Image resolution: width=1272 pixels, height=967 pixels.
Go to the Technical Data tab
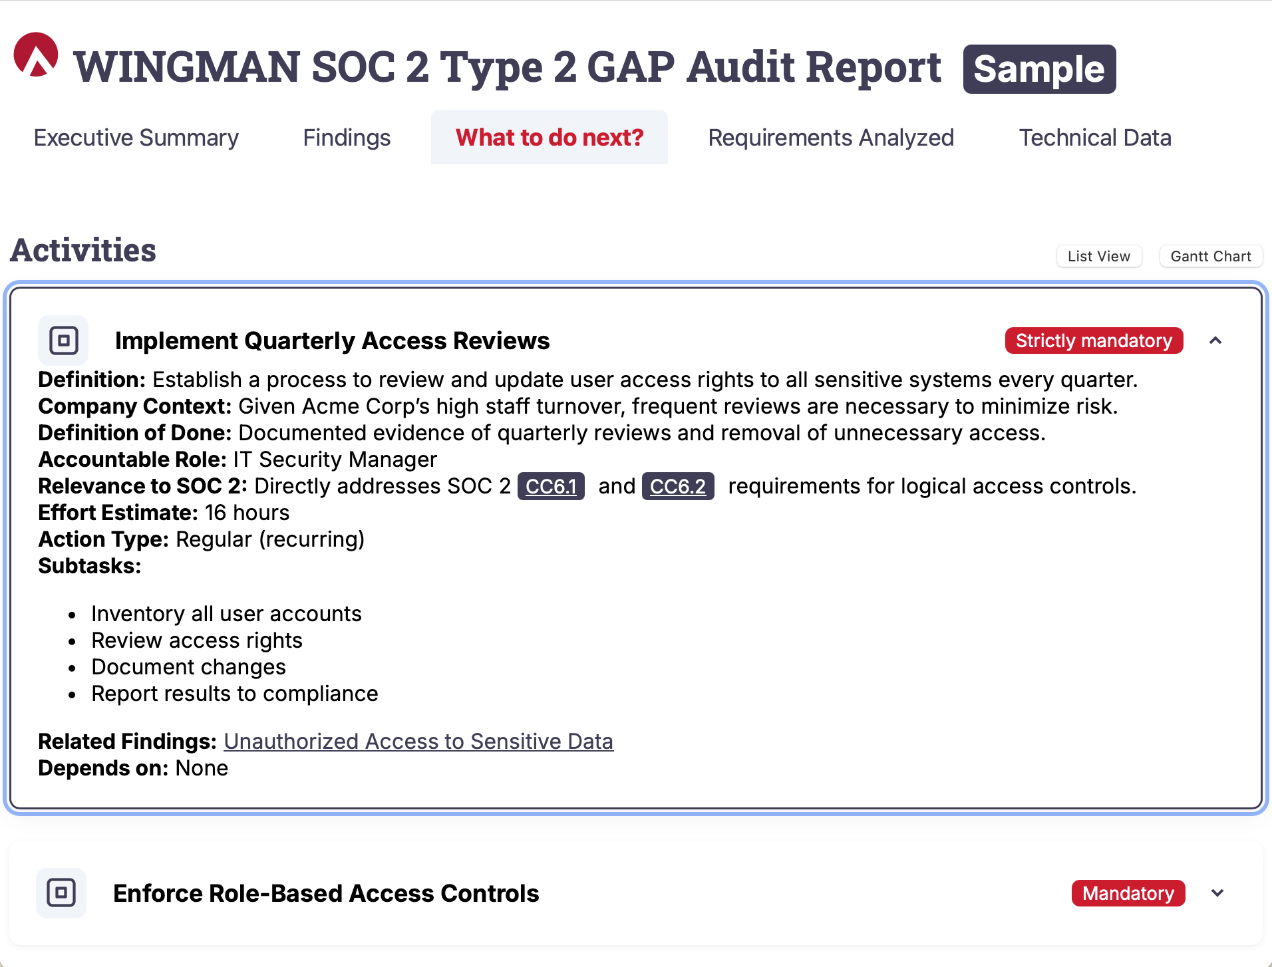pos(1095,138)
